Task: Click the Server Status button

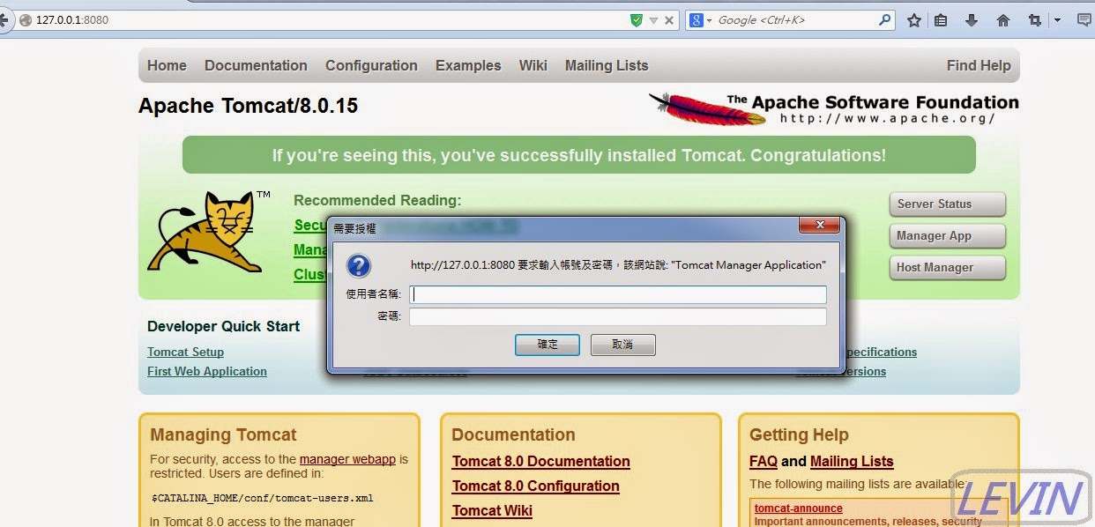Action: coord(947,204)
